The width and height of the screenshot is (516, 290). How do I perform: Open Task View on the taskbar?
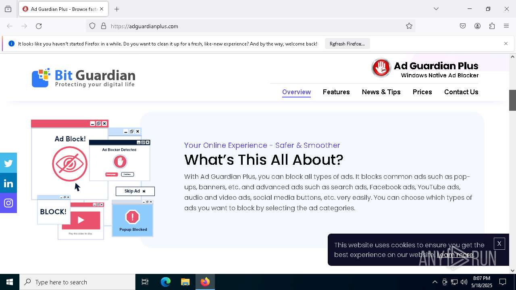pyautogui.click(x=145, y=282)
